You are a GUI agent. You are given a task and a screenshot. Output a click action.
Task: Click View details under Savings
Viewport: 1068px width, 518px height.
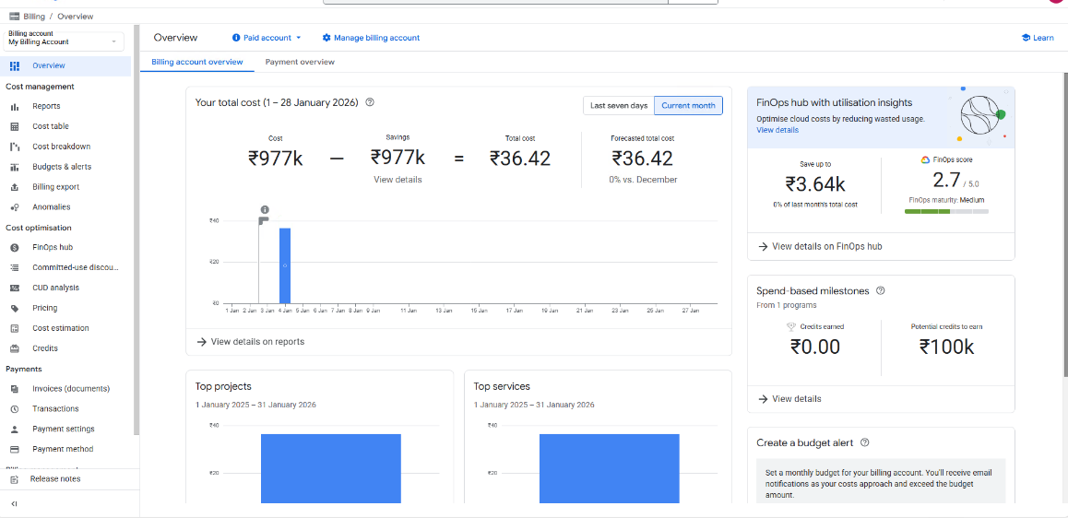398,180
